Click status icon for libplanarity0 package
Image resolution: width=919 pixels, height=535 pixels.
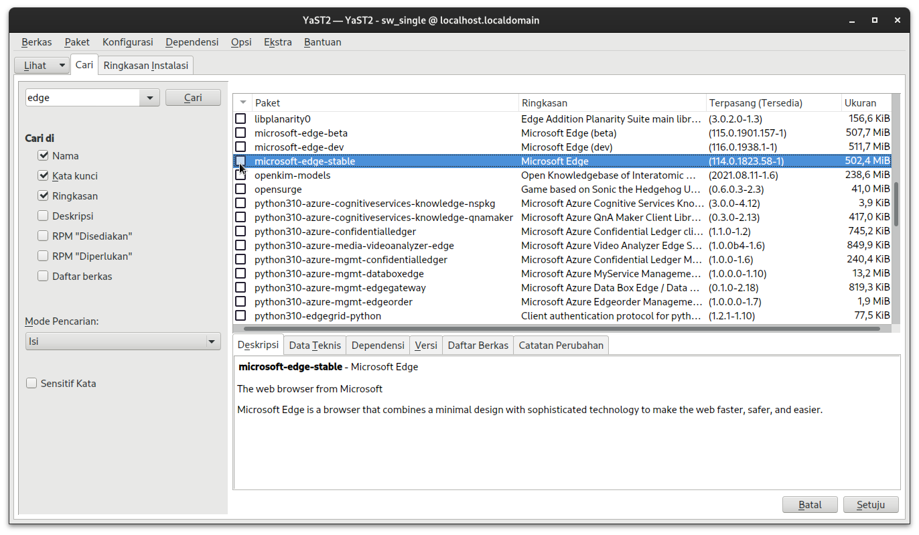click(x=240, y=119)
